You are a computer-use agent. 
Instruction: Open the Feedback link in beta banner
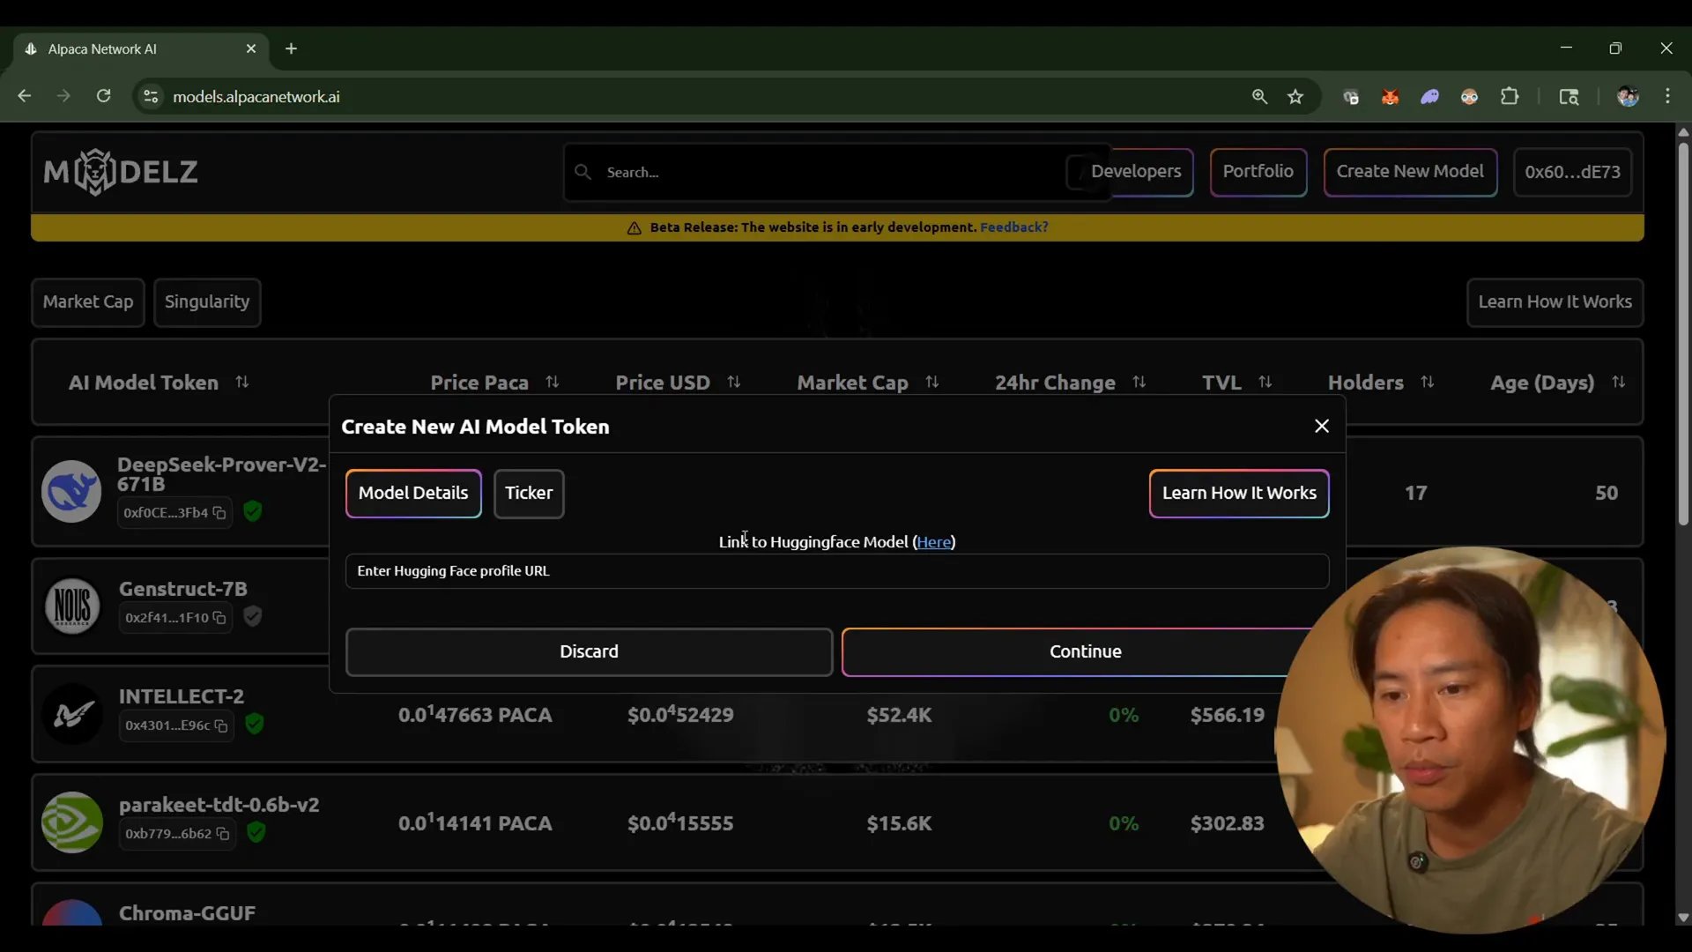point(1013,227)
